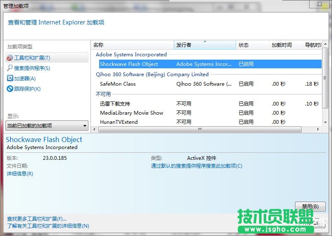Viewport: 332px width, 236px height.
Task: Click horizontal scrollbar left arrow
Action: pyautogui.click(x=94, y=129)
